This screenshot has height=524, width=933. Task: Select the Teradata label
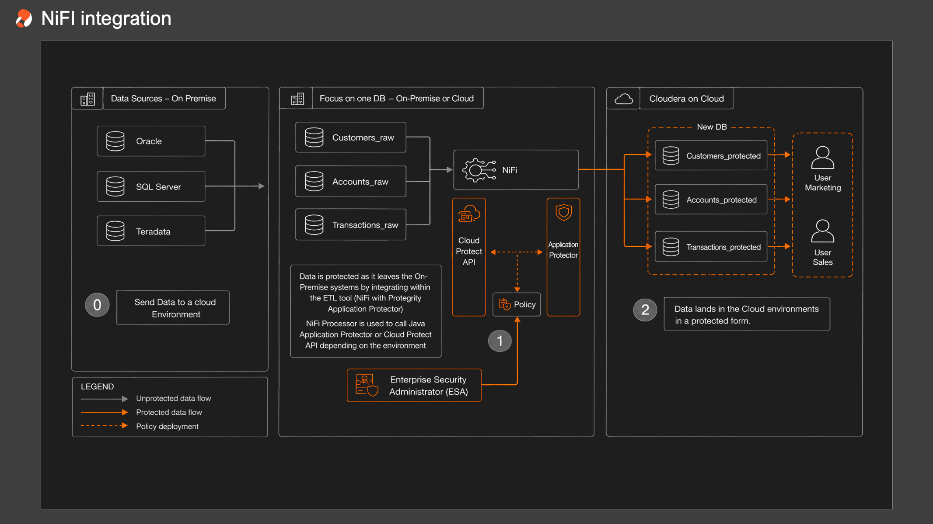153,231
